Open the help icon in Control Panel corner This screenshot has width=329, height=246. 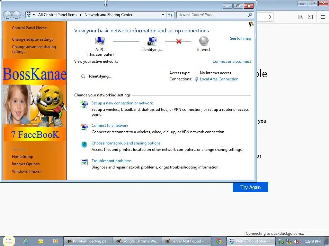coord(251,24)
